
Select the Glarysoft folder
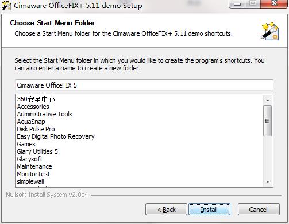click(29, 159)
